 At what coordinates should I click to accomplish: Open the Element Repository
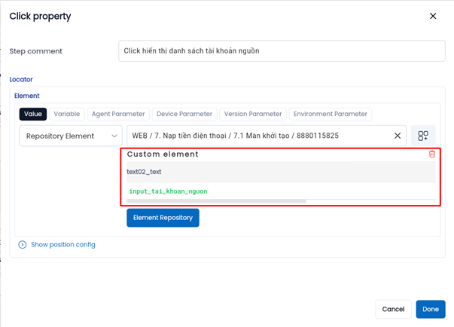click(x=163, y=218)
